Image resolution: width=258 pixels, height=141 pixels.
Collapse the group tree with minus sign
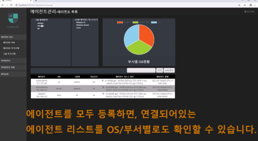[x=33, y=20]
